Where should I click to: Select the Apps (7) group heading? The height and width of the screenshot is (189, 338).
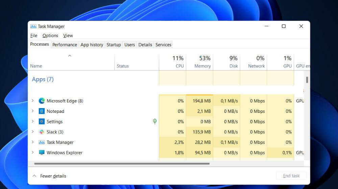[x=43, y=79]
